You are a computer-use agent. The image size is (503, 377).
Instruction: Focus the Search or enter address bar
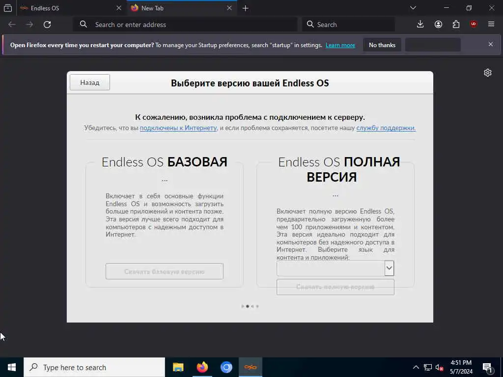coord(185,25)
